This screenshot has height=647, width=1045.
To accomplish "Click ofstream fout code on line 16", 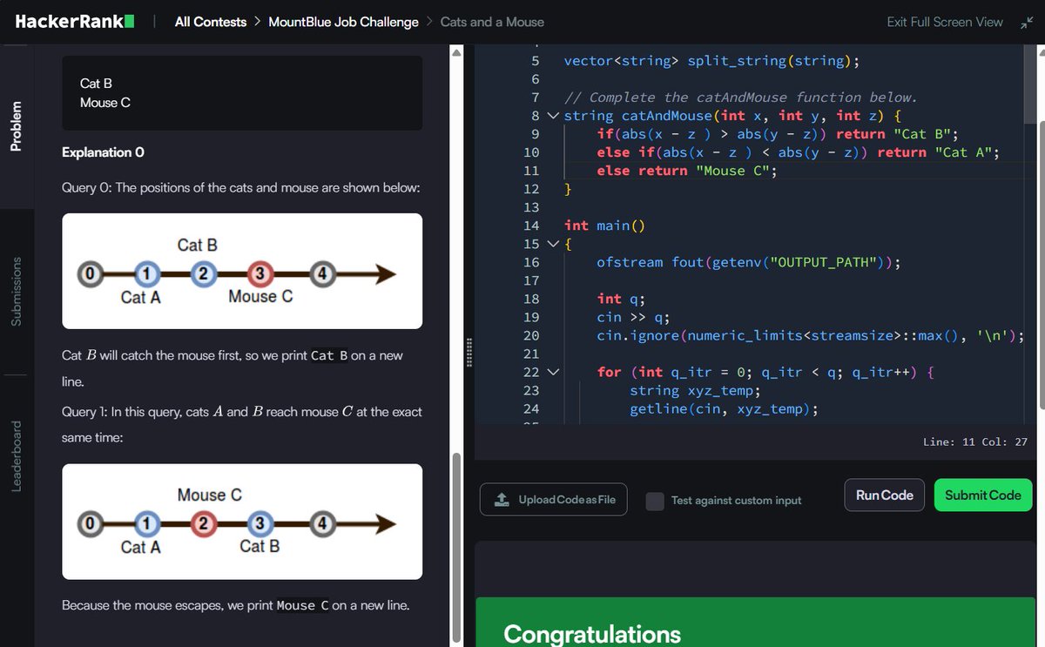I will [748, 262].
